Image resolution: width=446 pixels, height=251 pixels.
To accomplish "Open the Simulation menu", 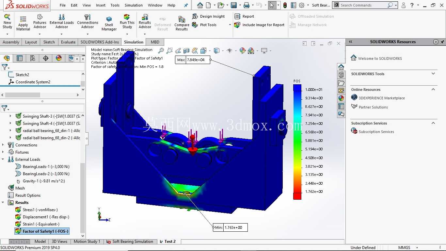I will point(134,5).
